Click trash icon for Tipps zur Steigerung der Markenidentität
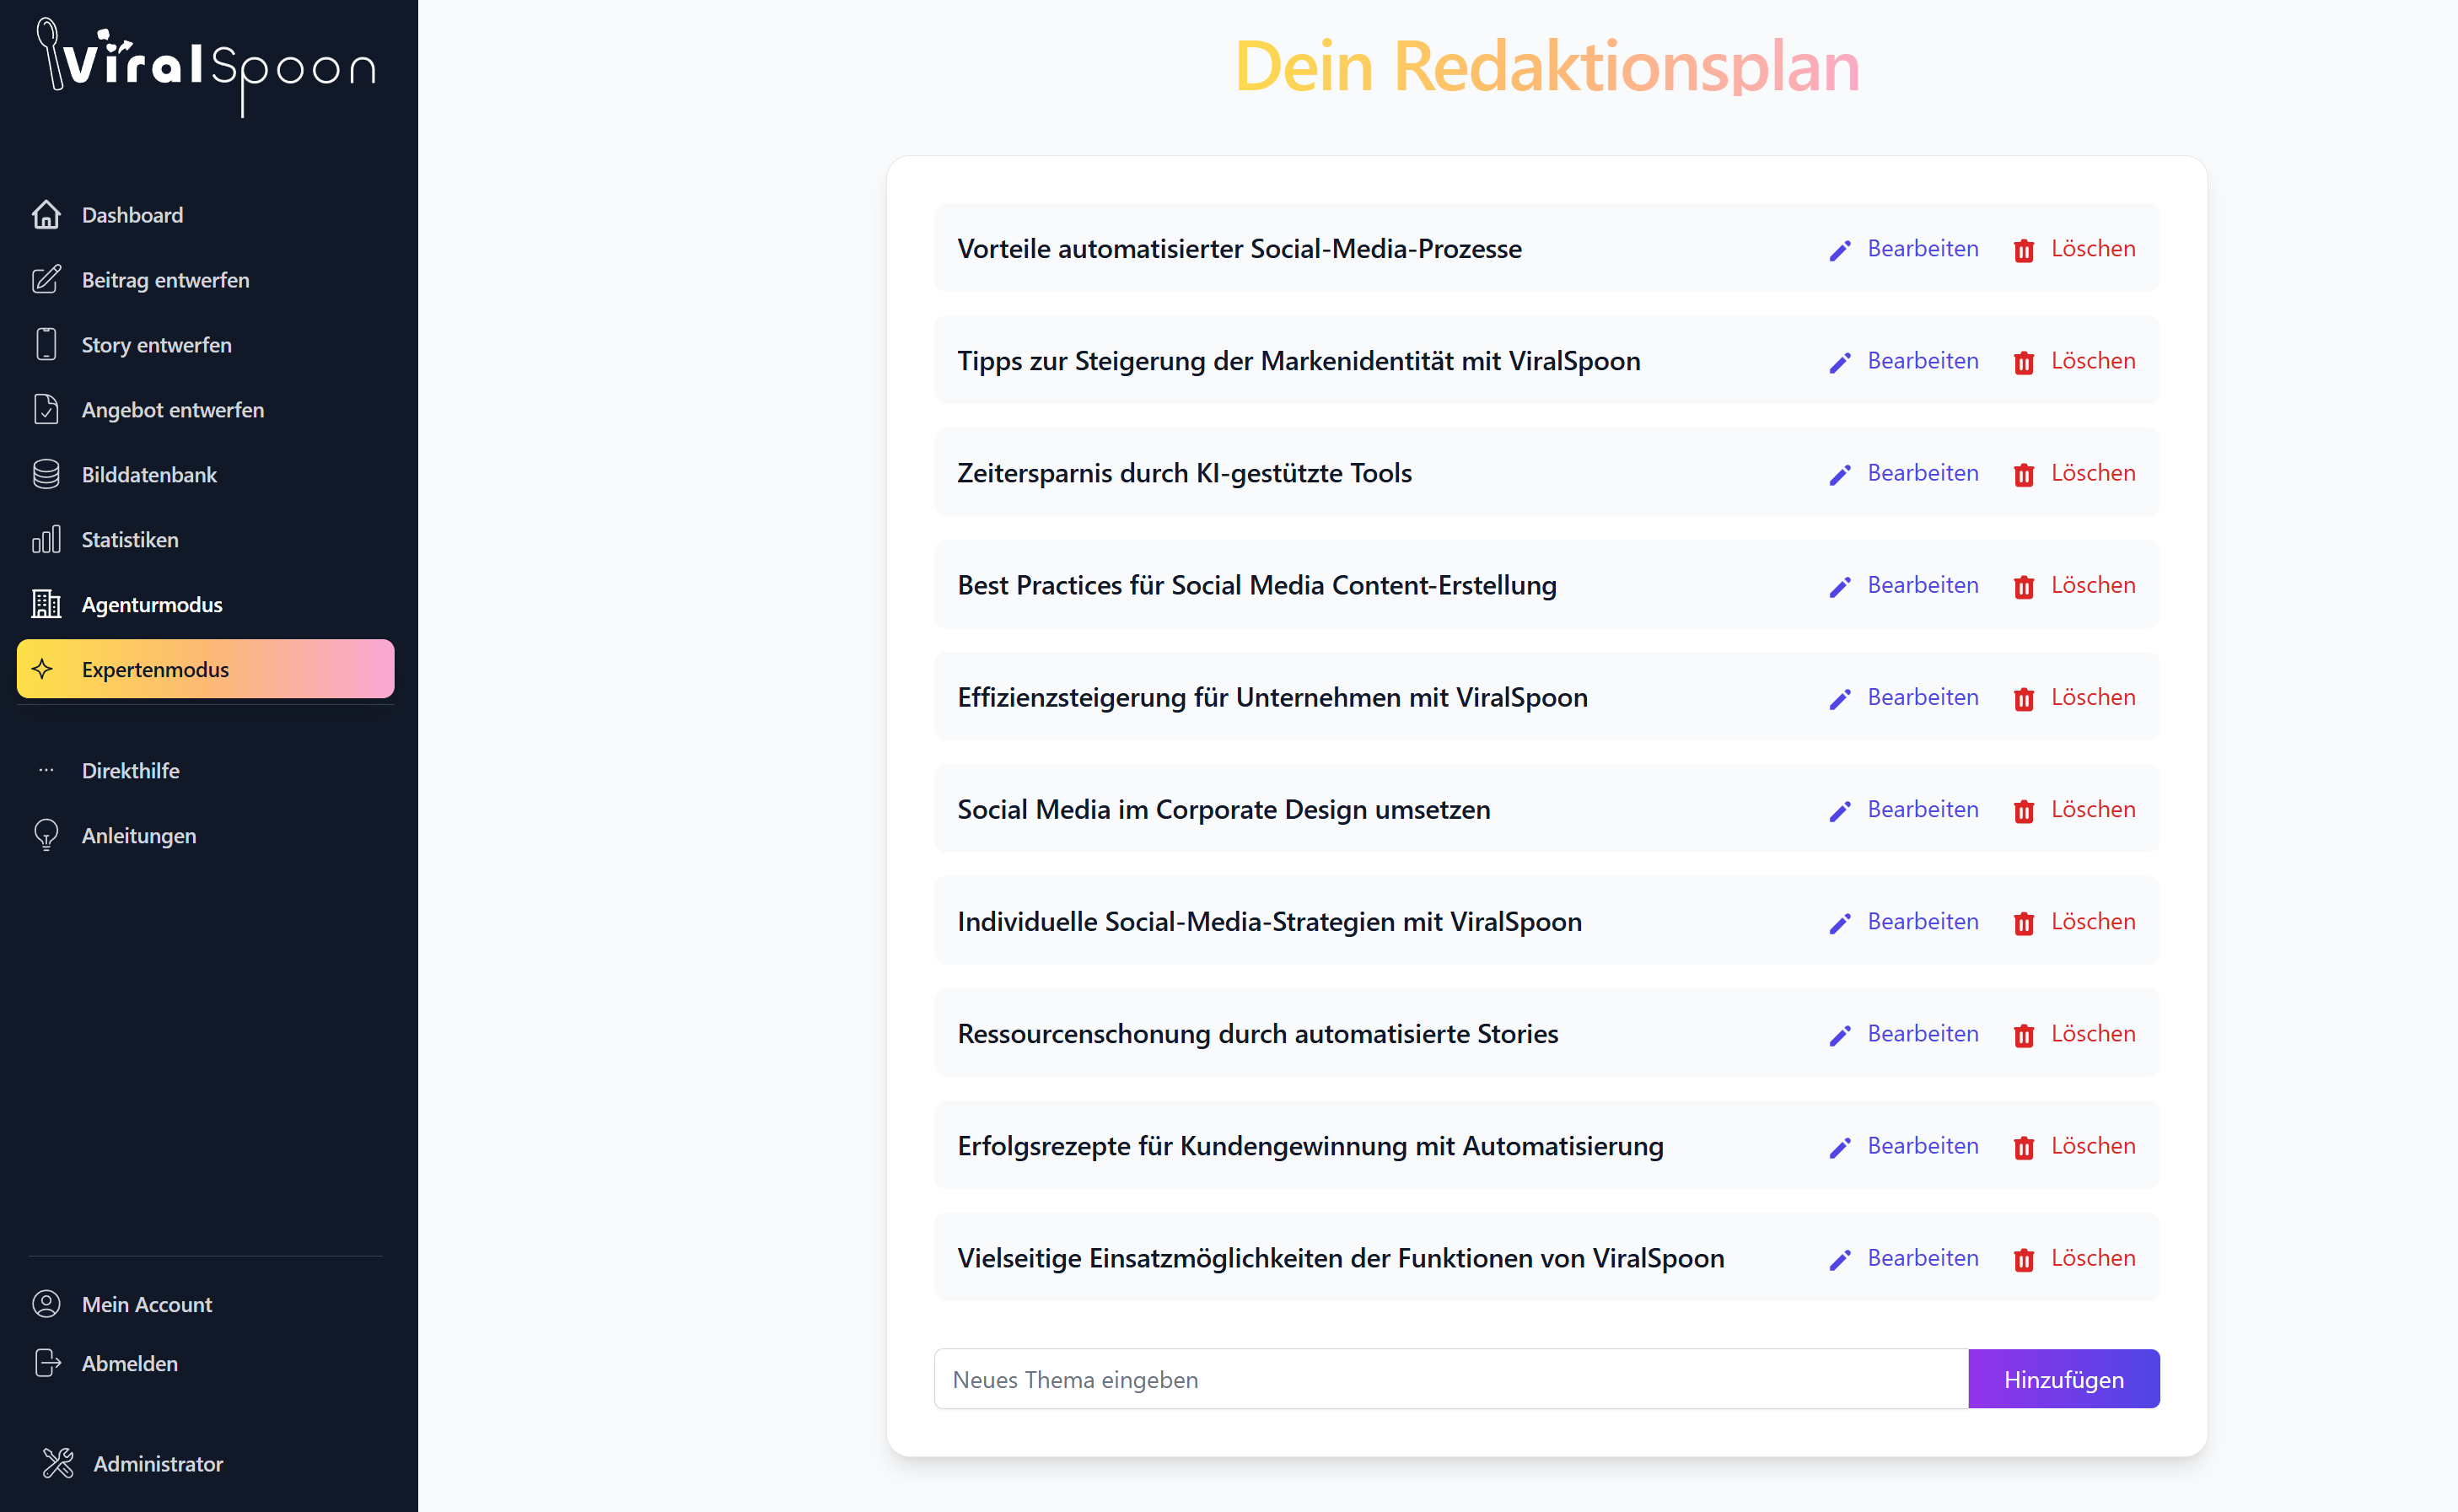Screen dimensions: 2458x1512 click(x=2024, y=362)
